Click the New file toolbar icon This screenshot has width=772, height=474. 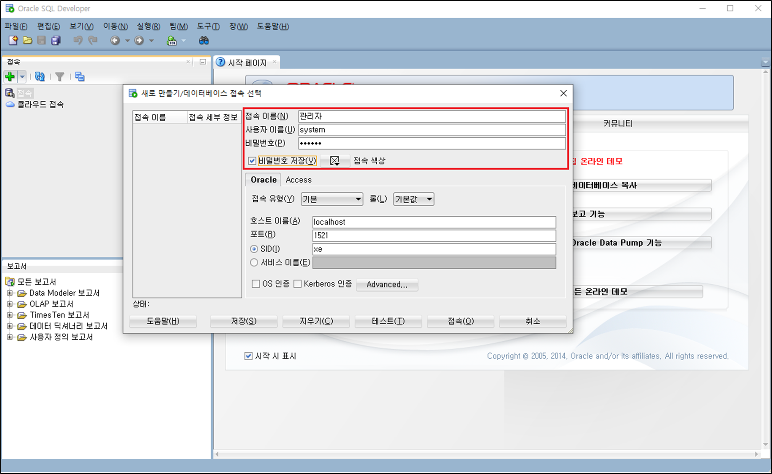[x=13, y=40]
